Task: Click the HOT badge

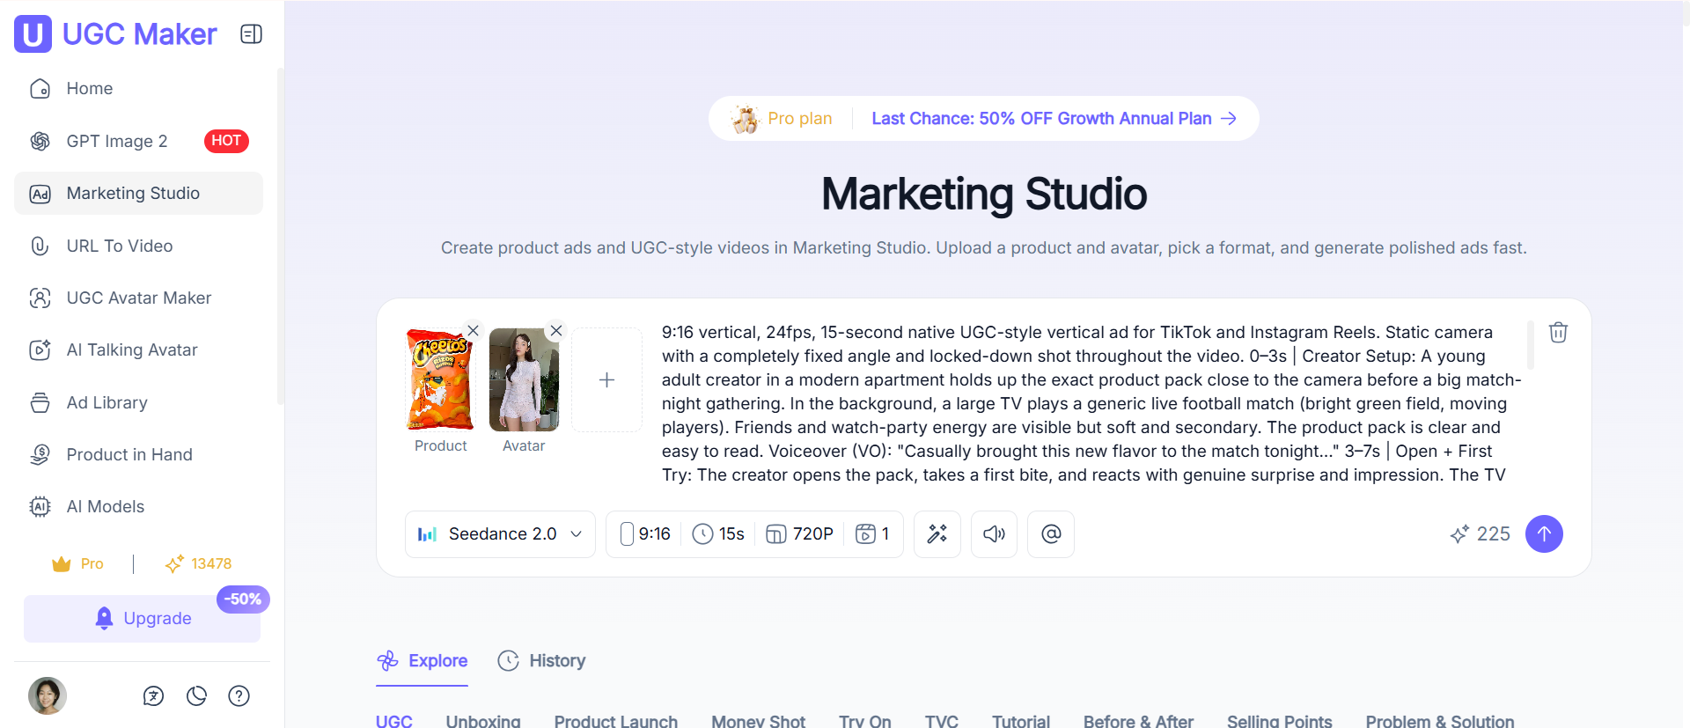Action: 226,141
